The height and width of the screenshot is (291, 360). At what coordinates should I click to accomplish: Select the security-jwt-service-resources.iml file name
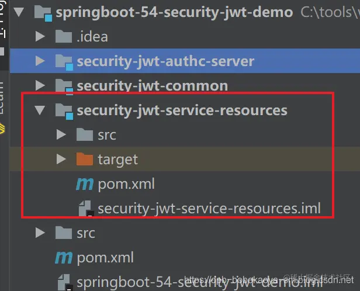tap(209, 209)
